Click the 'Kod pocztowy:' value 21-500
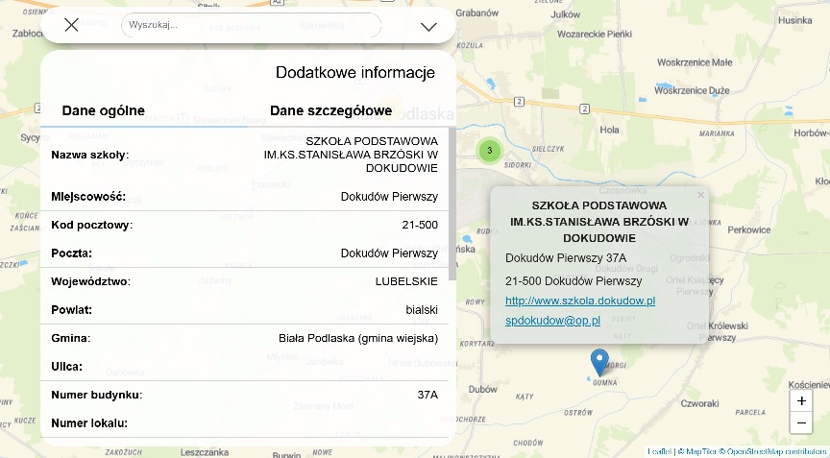Image resolution: width=830 pixels, height=458 pixels. click(420, 225)
